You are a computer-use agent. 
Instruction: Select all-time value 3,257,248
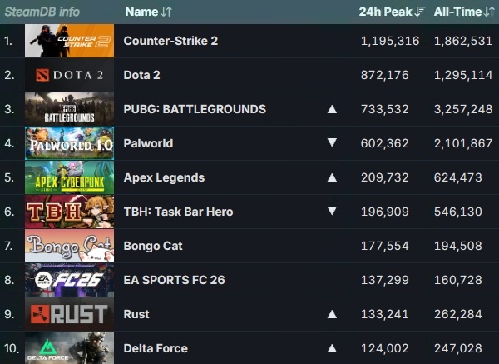(463, 109)
